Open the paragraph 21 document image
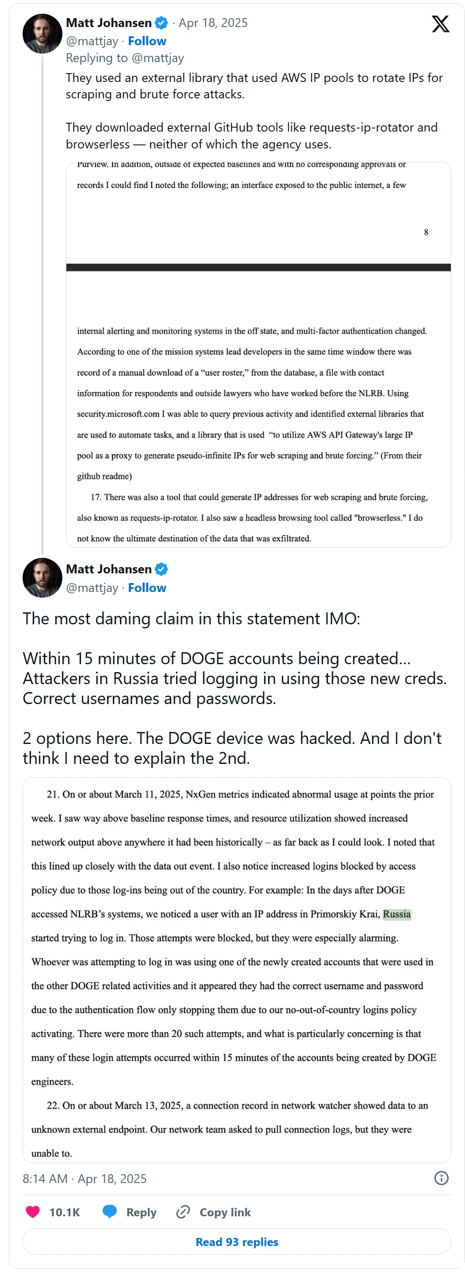 point(237,969)
